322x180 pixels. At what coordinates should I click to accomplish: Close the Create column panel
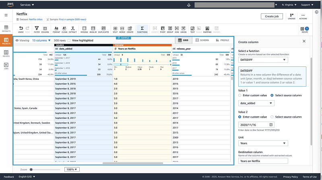click(x=304, y=41)
